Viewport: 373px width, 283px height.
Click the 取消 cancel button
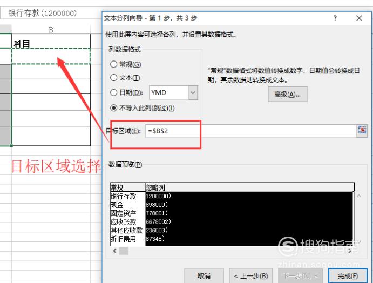[204, 276]
